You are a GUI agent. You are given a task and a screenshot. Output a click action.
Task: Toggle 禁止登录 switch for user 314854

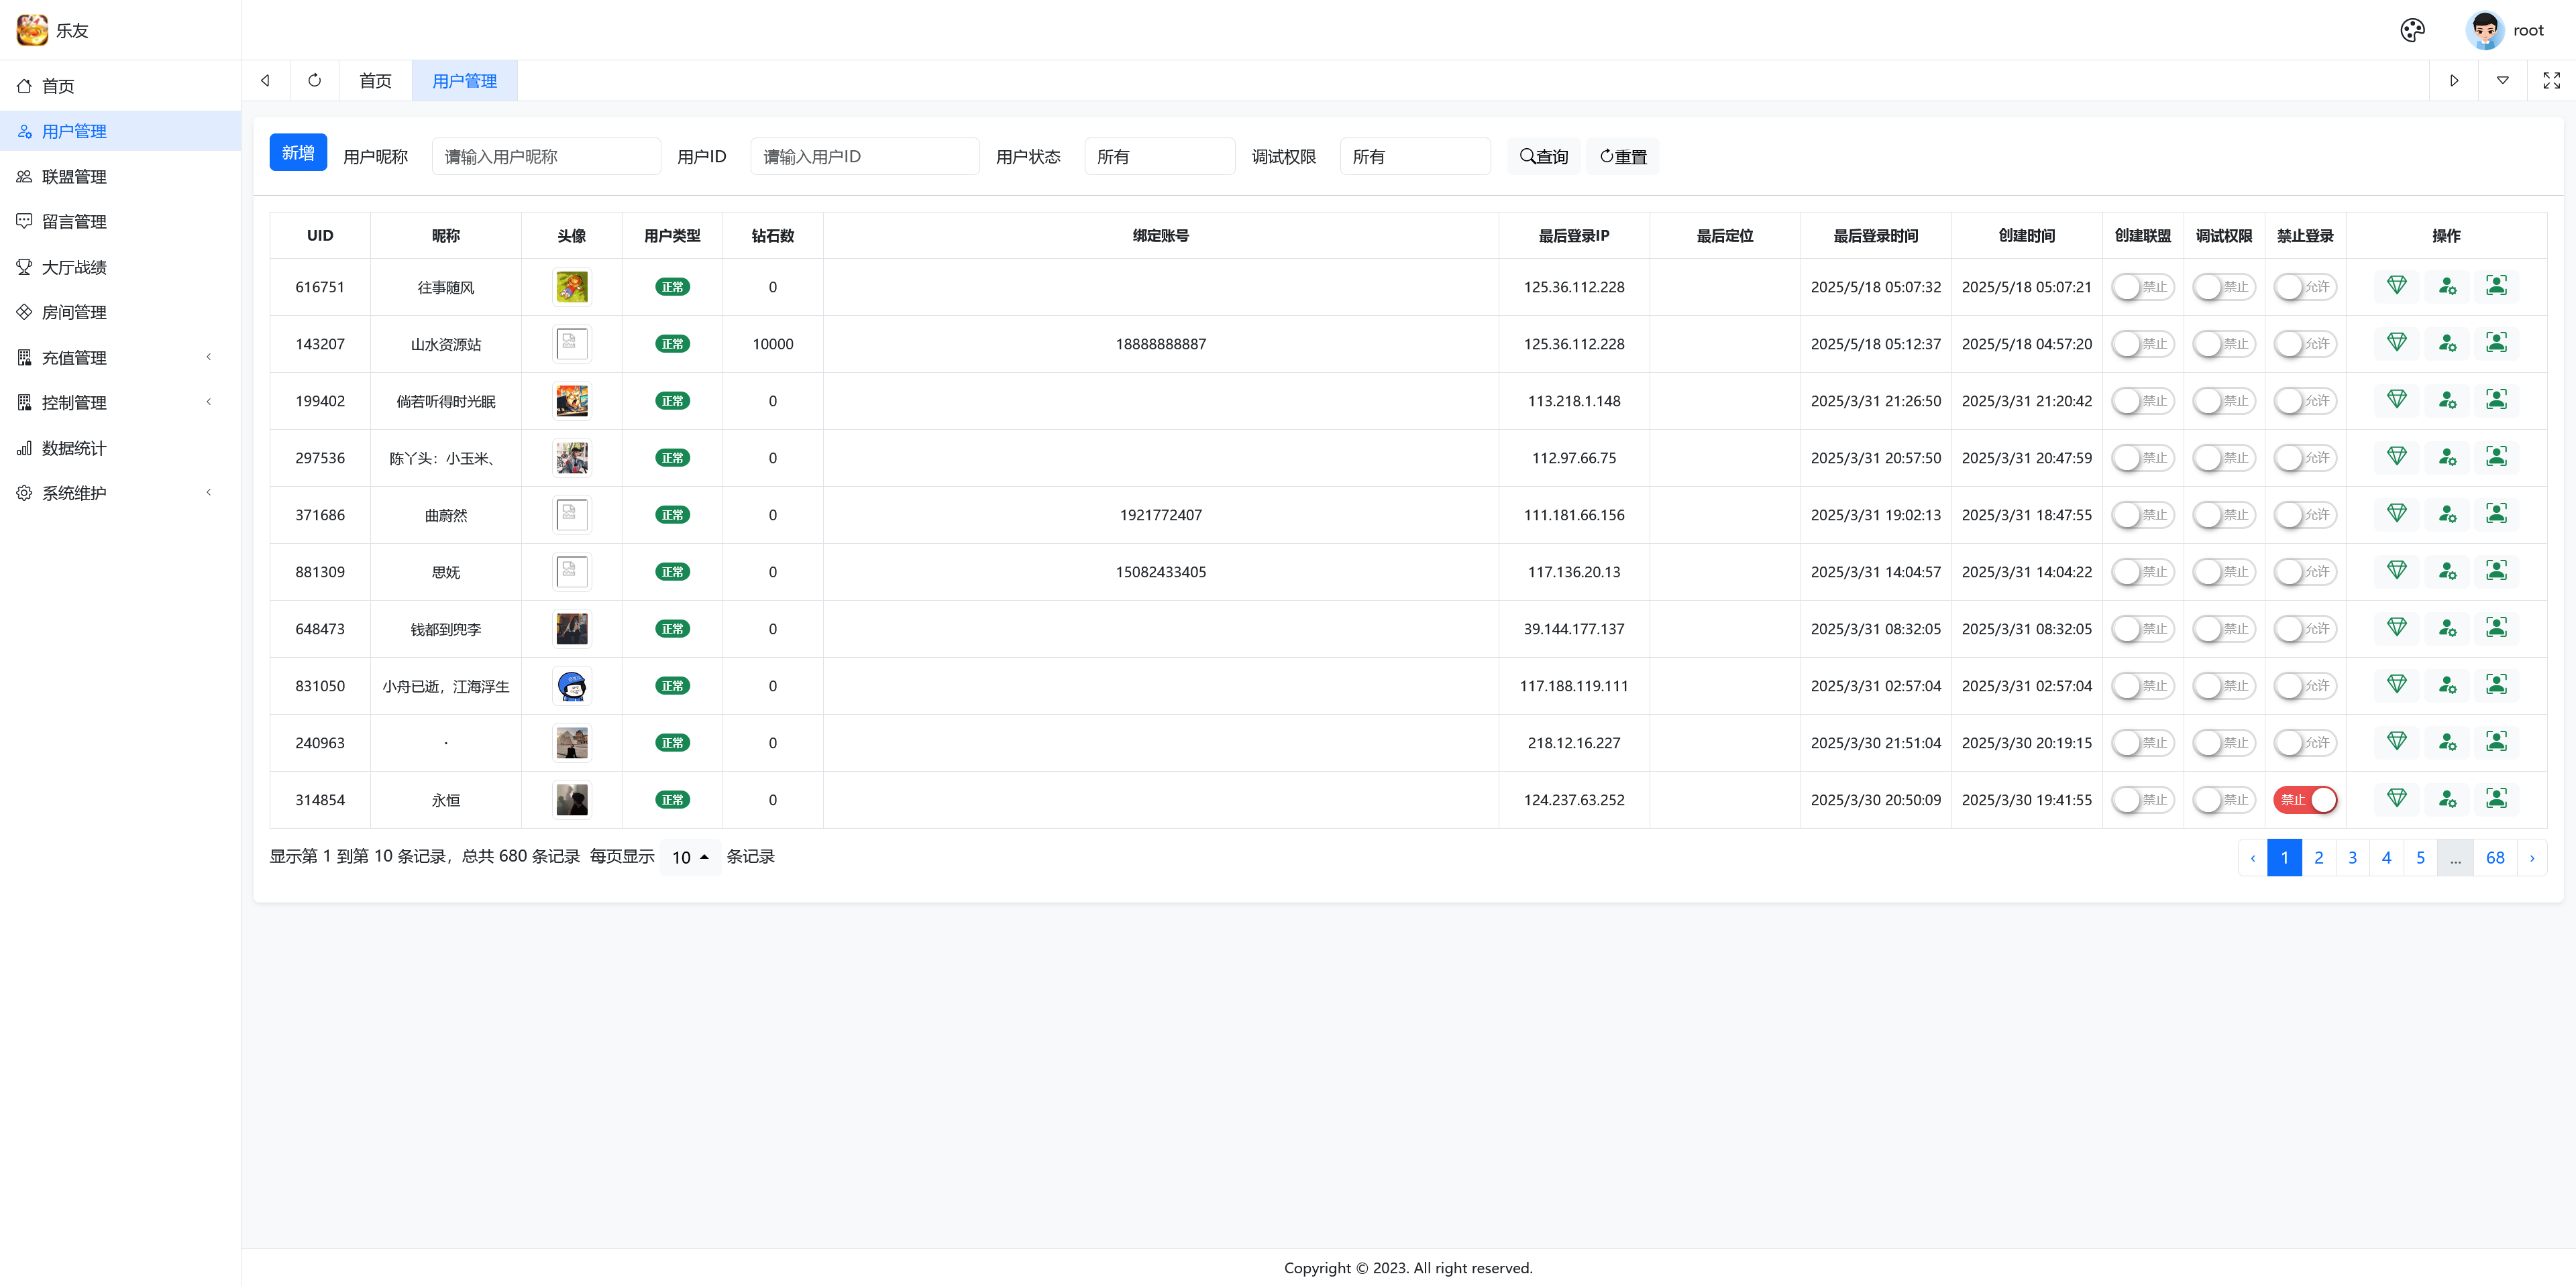pyautogui.click(x=2304, y=799)
